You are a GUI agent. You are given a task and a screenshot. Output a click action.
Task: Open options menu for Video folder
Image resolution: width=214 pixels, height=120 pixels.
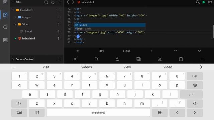pos(59,24)
